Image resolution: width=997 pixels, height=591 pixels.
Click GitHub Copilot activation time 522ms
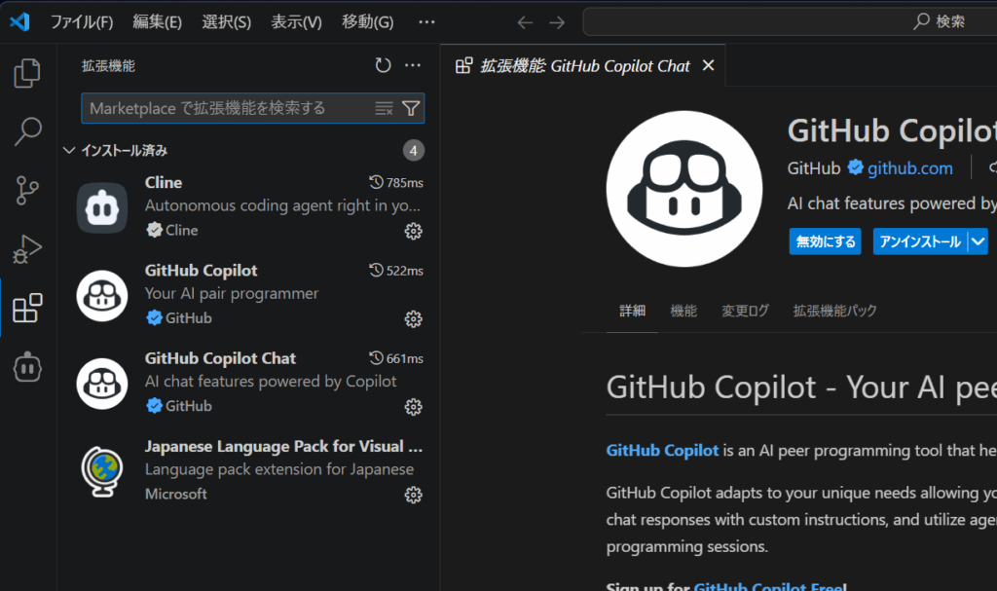click(x=396, y=271)
